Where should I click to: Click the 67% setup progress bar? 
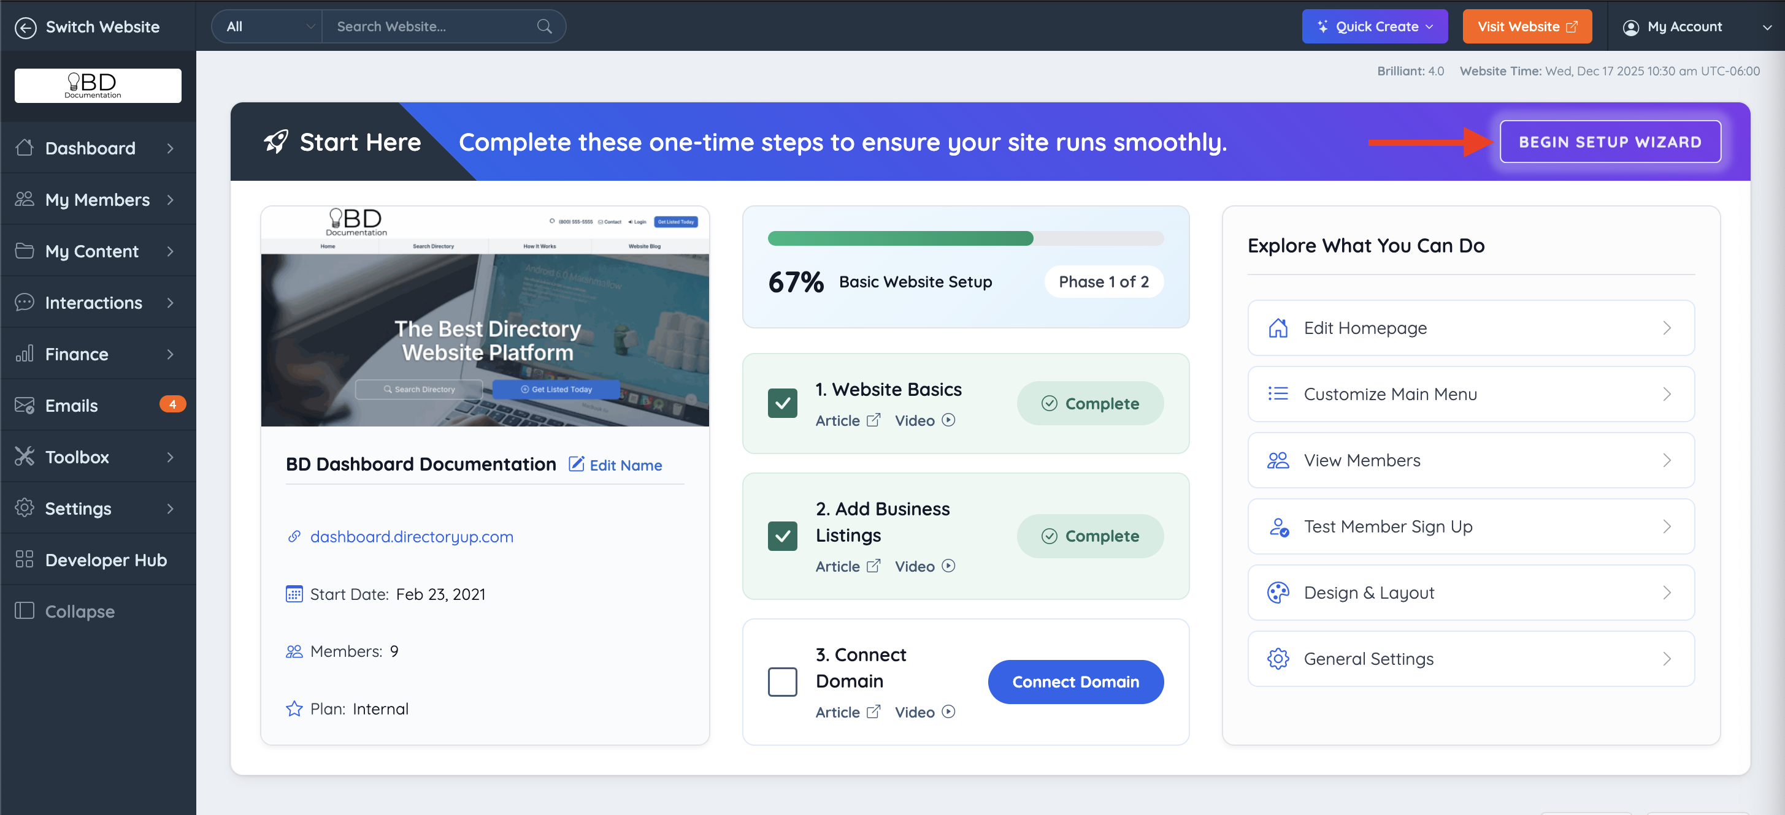(x=964, y=239)
